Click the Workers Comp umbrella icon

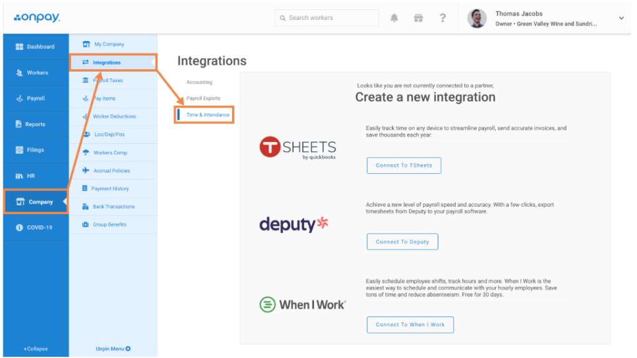tap(86, 153)
